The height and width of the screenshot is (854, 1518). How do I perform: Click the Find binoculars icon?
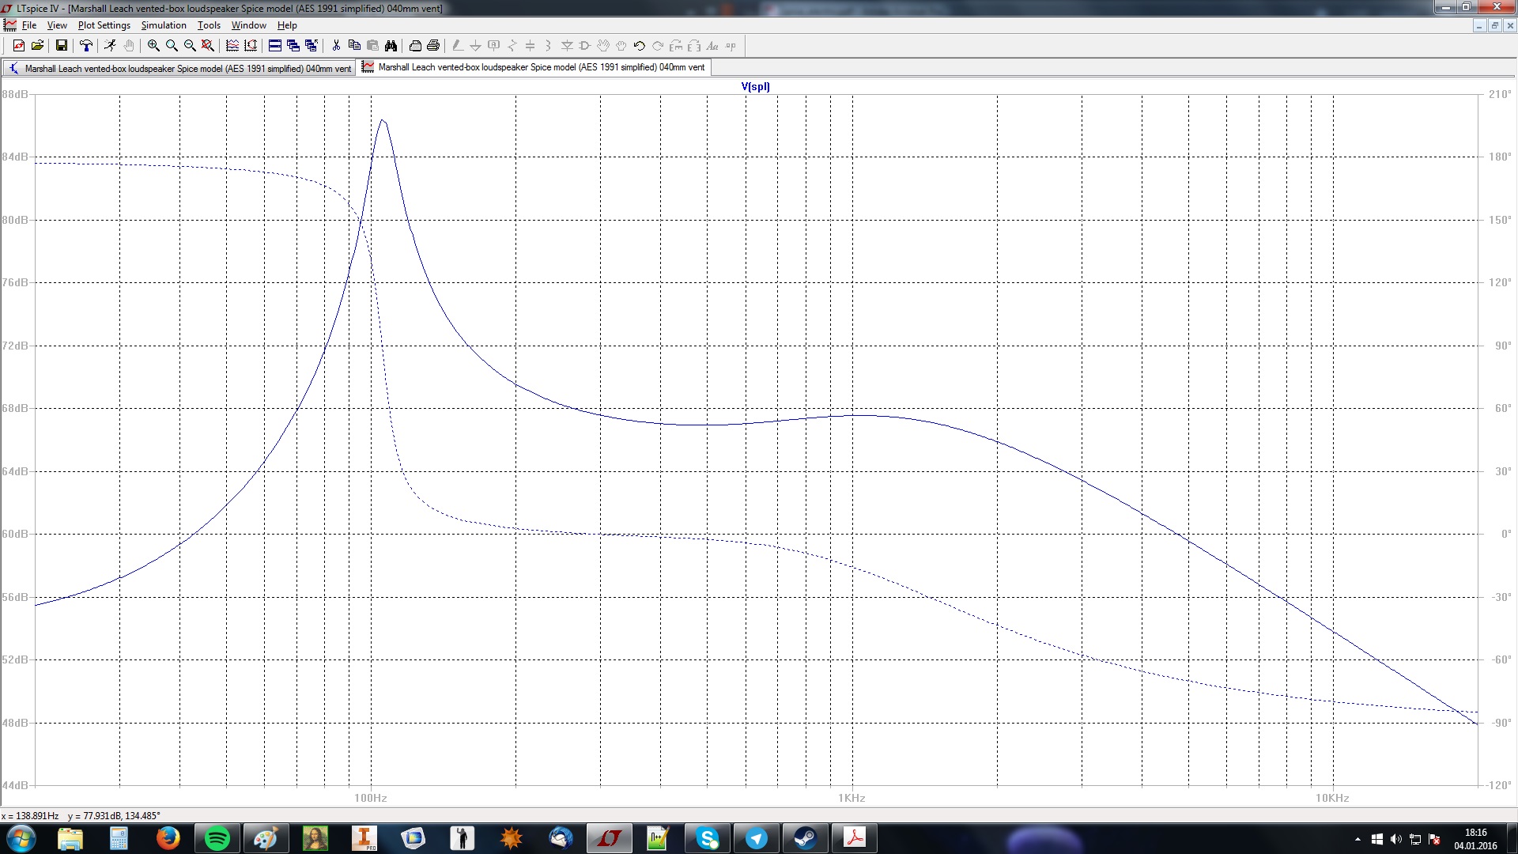(x=391, y=46)
